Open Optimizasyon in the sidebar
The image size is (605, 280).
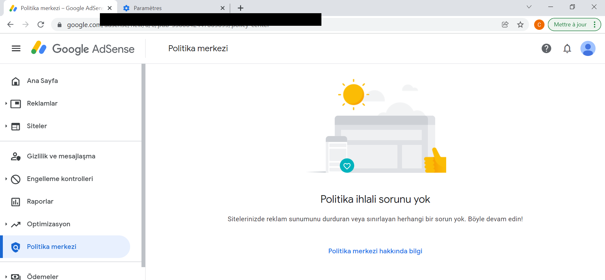click(x=49, y=224)
